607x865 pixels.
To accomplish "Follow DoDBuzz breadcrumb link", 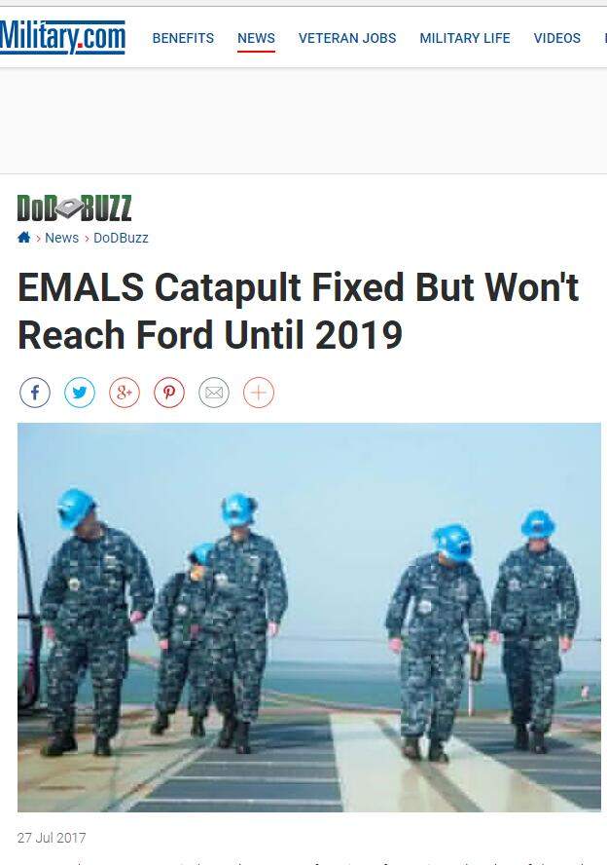I will coord(121,238).
